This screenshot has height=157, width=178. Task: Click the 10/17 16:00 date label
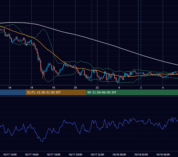(32, 154)
